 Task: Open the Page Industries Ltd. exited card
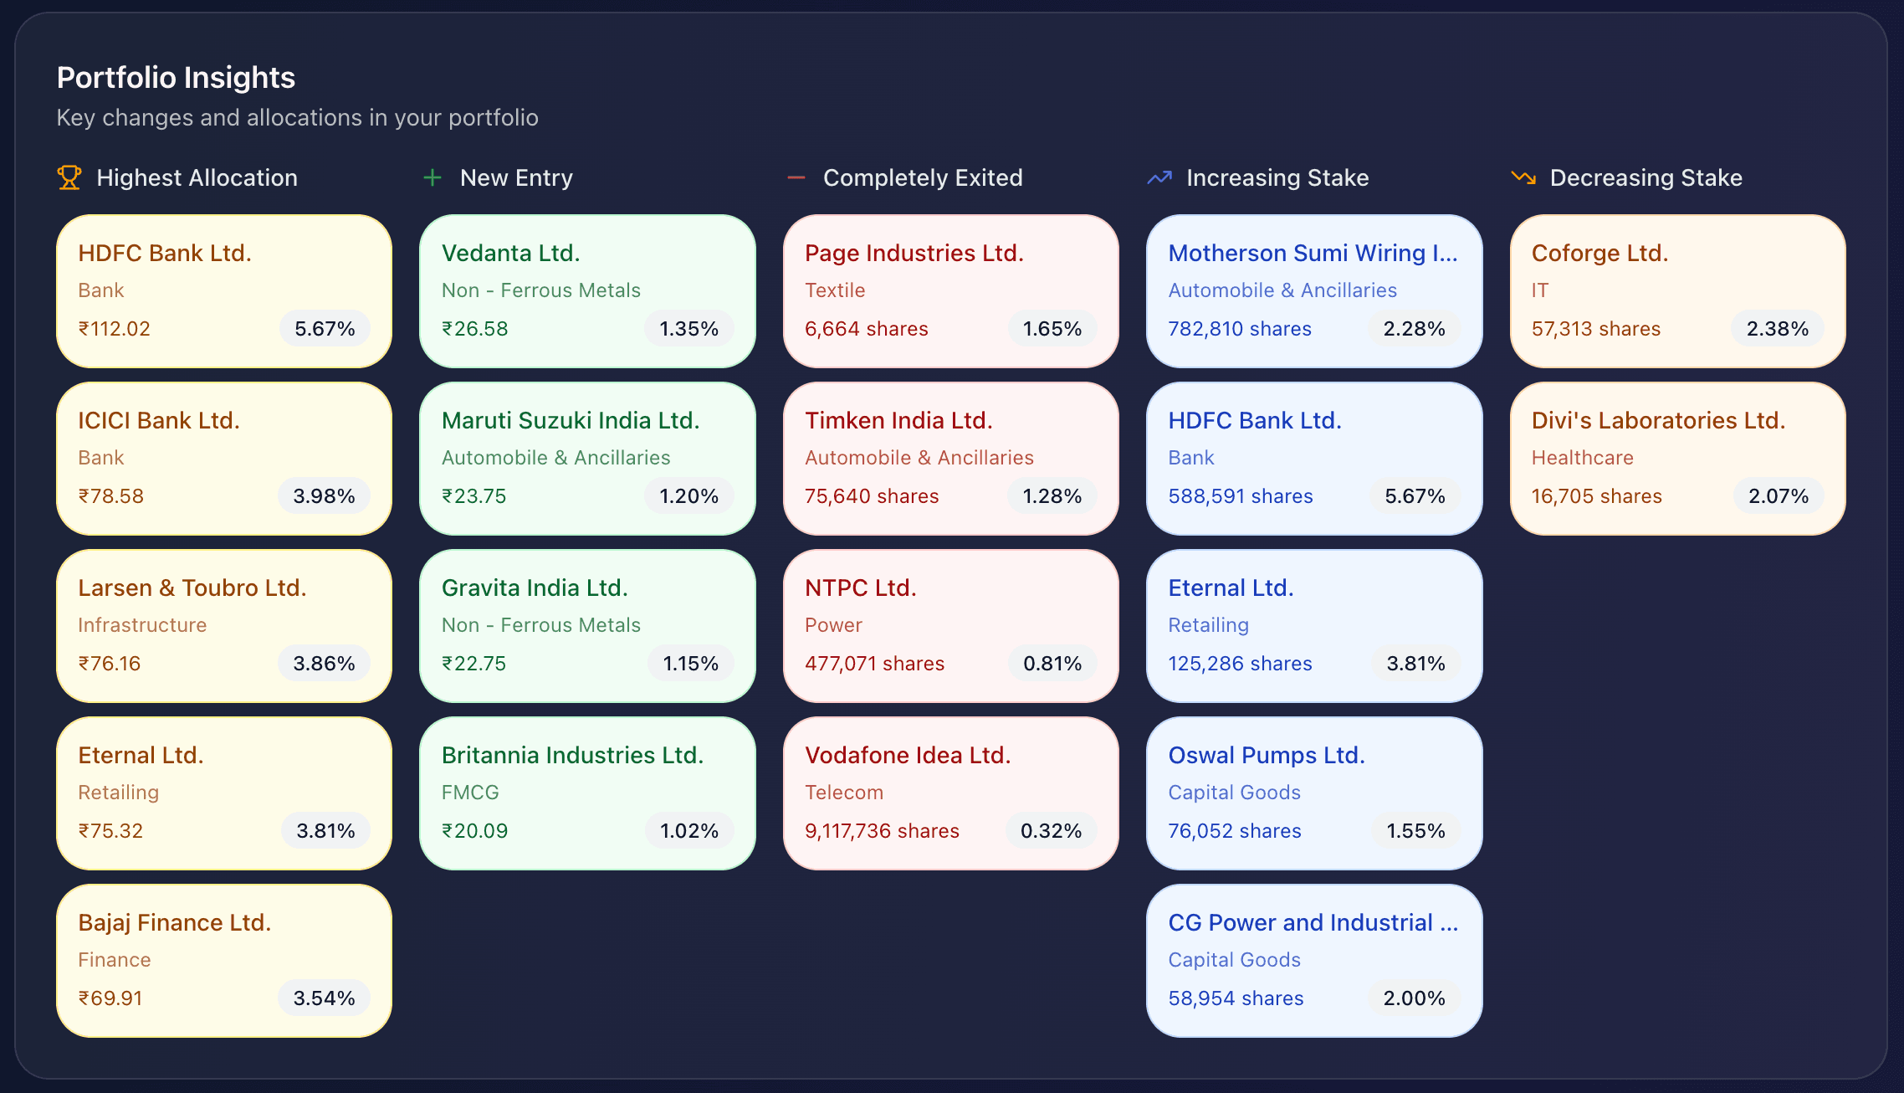tap(950, 290)
